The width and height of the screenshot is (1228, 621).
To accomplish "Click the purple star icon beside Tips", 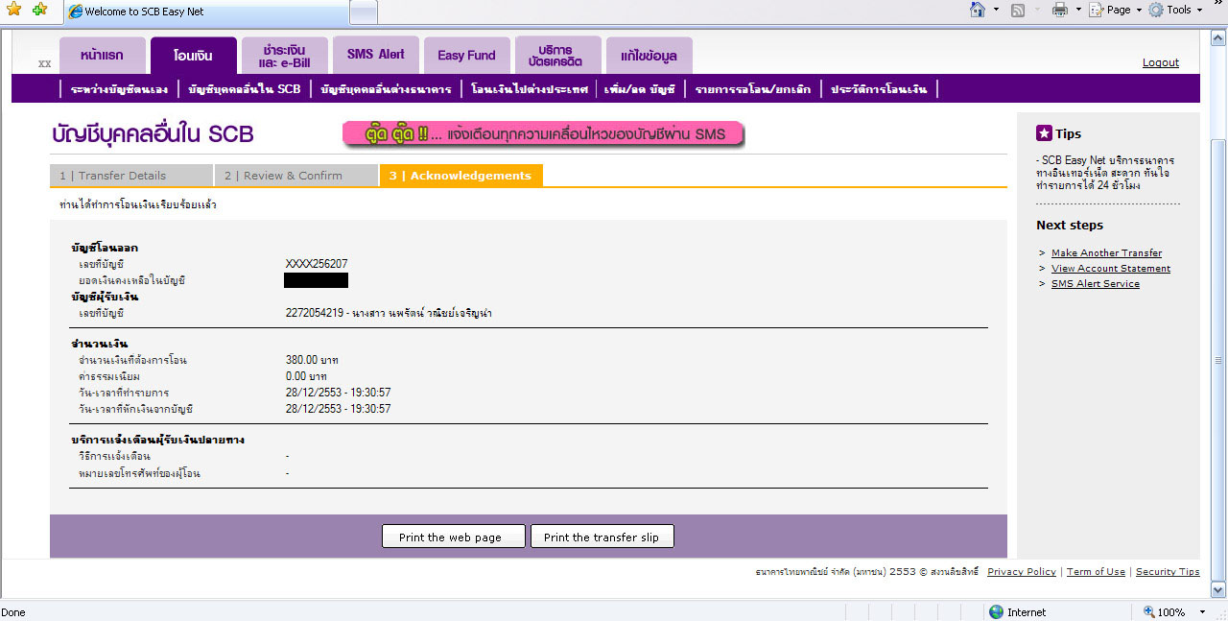I will coord(1044,133).
